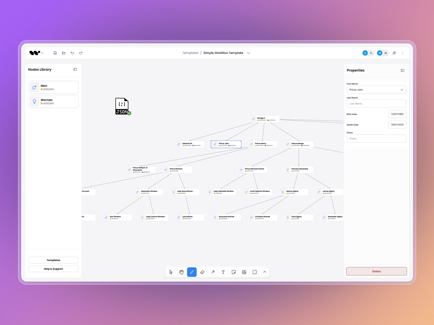Delete the selected Prince John node
The image size is (434, 325).
(376, 271)
